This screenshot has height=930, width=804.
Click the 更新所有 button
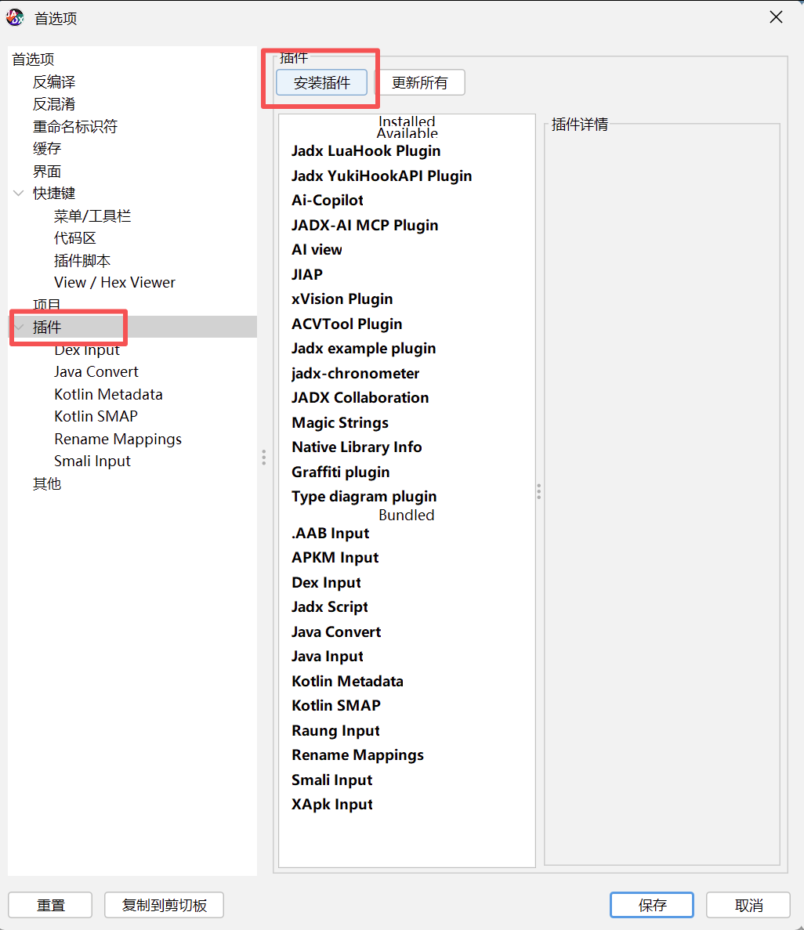pos(419,82)
